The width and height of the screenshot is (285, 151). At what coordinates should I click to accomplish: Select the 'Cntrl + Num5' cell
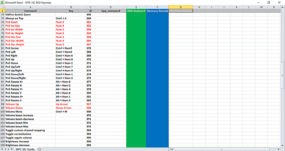coord(71,48)
